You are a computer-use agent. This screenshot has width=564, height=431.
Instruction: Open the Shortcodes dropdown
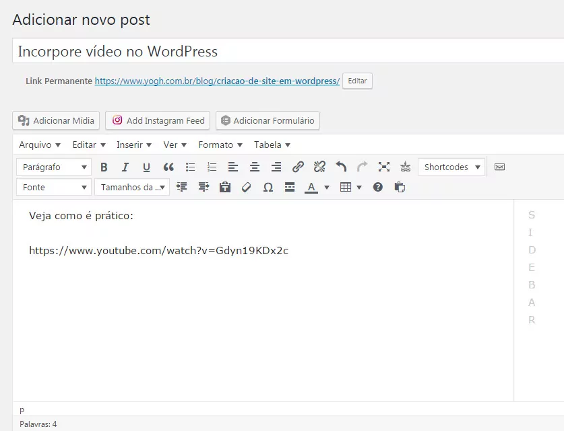[x=451, y=167]
